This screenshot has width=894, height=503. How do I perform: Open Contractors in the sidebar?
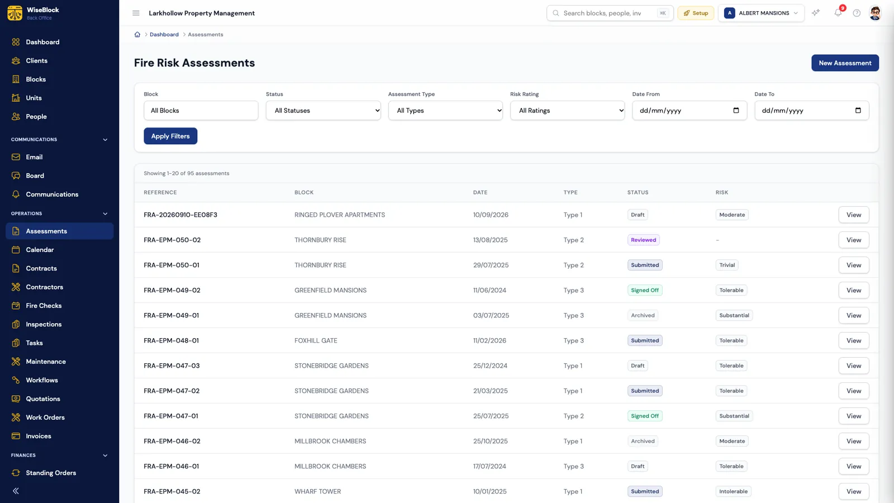(x=59, y=287)
